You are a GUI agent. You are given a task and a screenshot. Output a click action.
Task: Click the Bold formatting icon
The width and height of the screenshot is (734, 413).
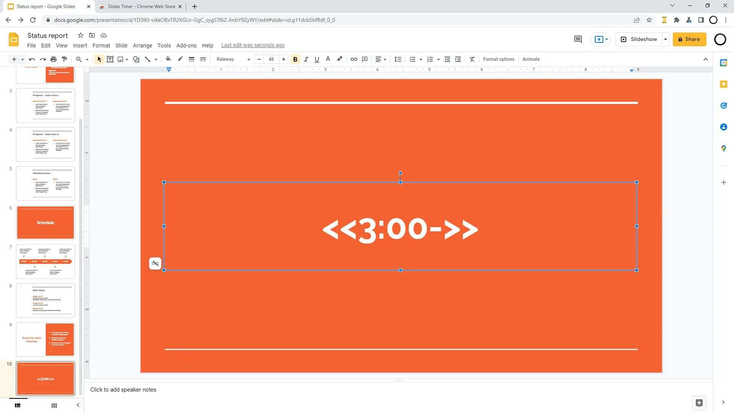[295, 59]
